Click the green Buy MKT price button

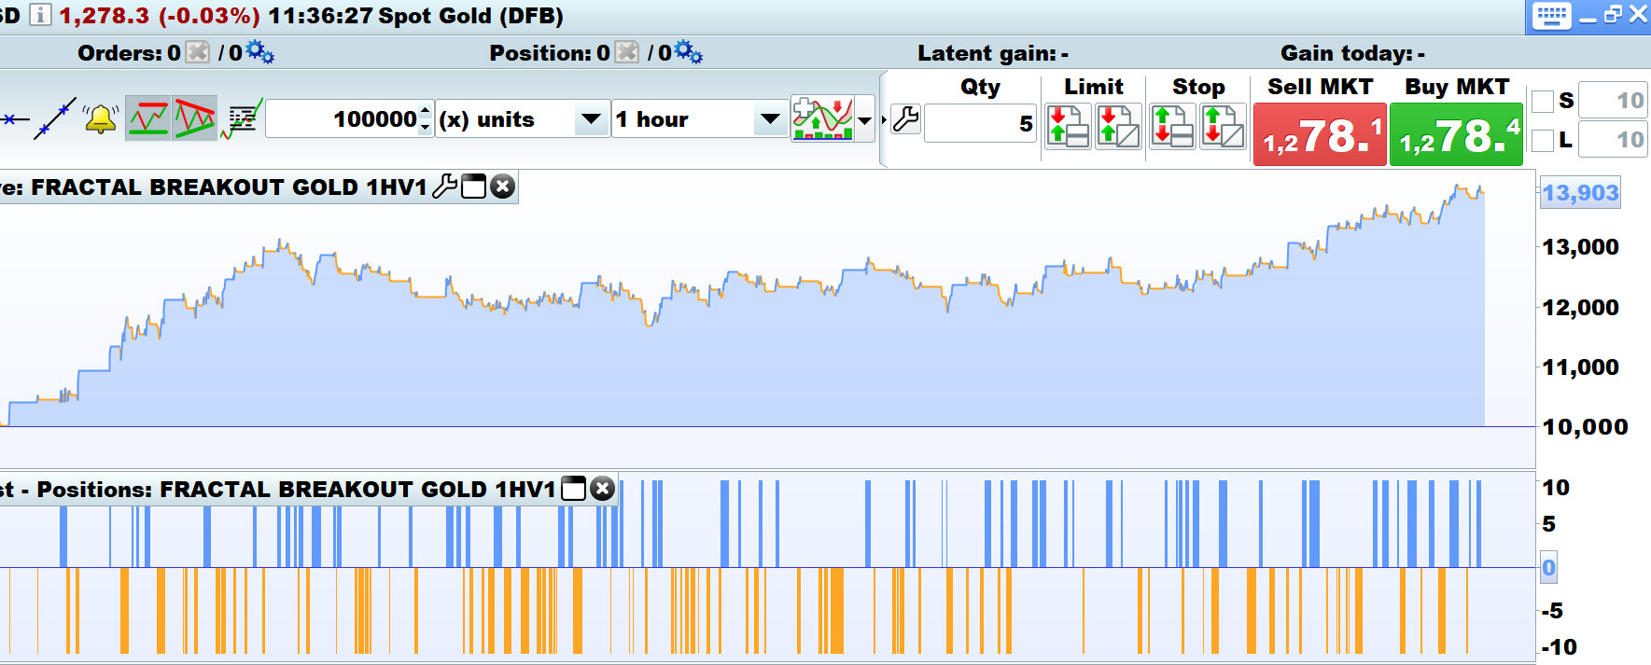[1456, 134]
